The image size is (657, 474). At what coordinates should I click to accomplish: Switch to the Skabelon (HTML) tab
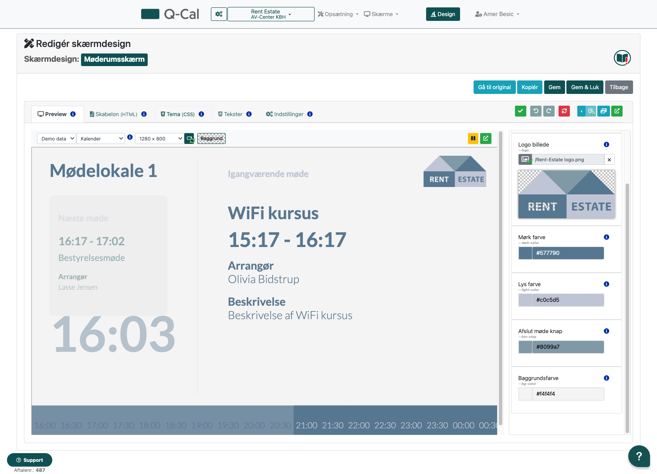click(114, 114)
